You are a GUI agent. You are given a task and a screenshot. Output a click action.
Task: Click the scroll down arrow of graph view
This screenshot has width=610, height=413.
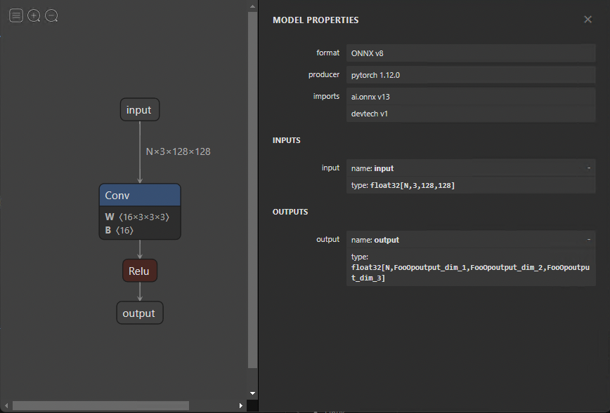(x=253, y=393)
